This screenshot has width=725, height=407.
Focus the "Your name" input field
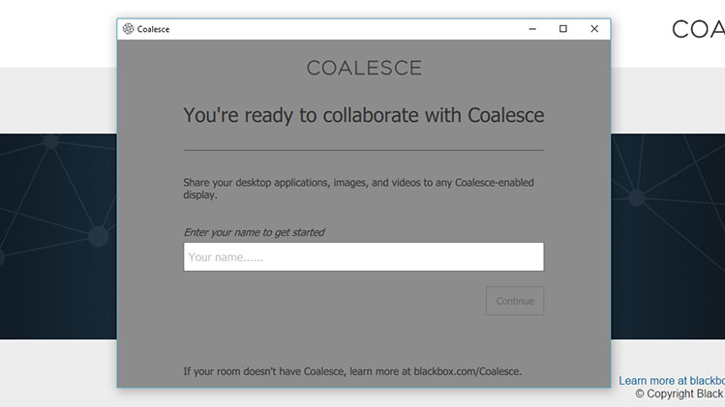[363, 257]
